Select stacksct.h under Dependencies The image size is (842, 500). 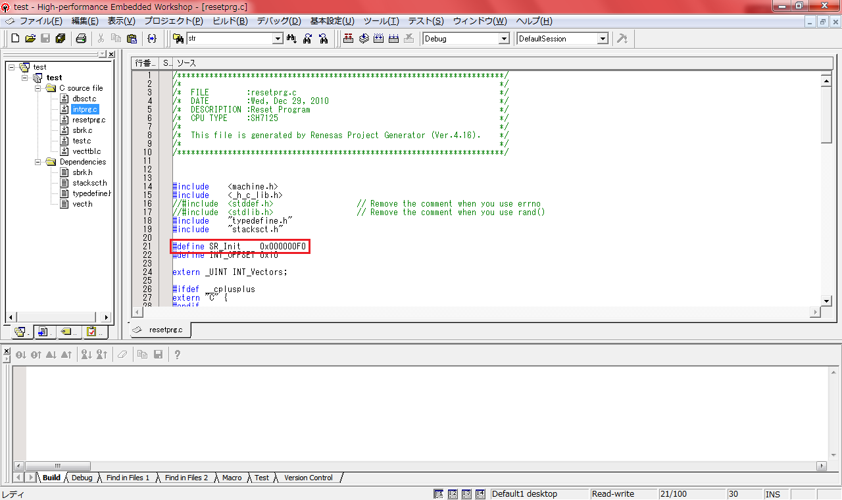pyautogui.click(x=89, y=183)
